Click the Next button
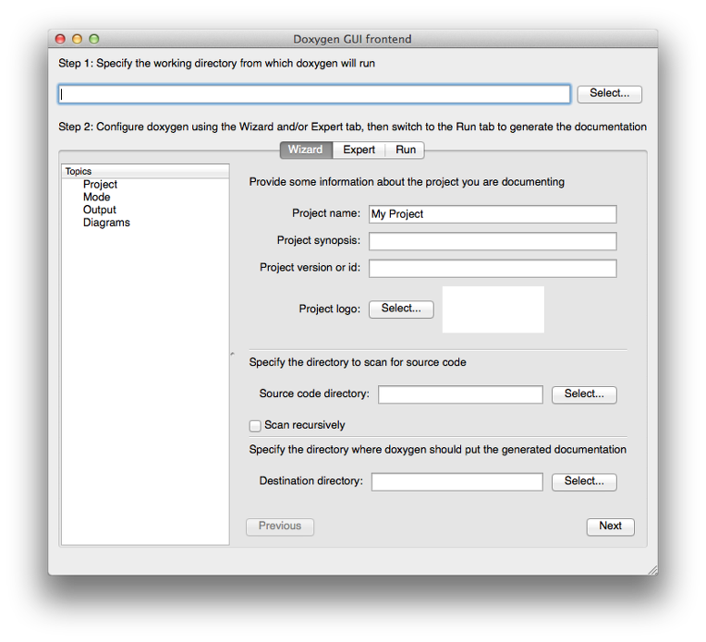The height and width of the screenshot is (642, 706). [610, 527]
